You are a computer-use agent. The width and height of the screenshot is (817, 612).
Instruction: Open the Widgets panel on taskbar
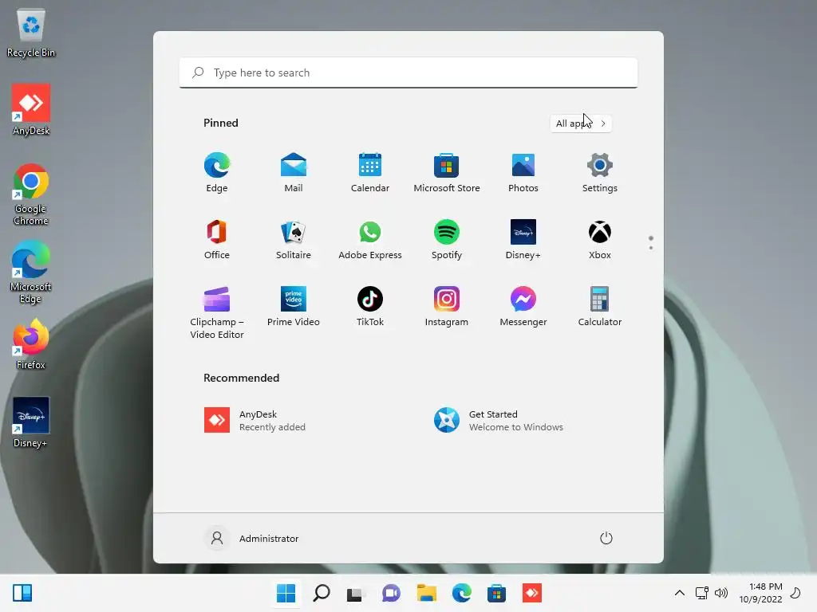point(22,593)
